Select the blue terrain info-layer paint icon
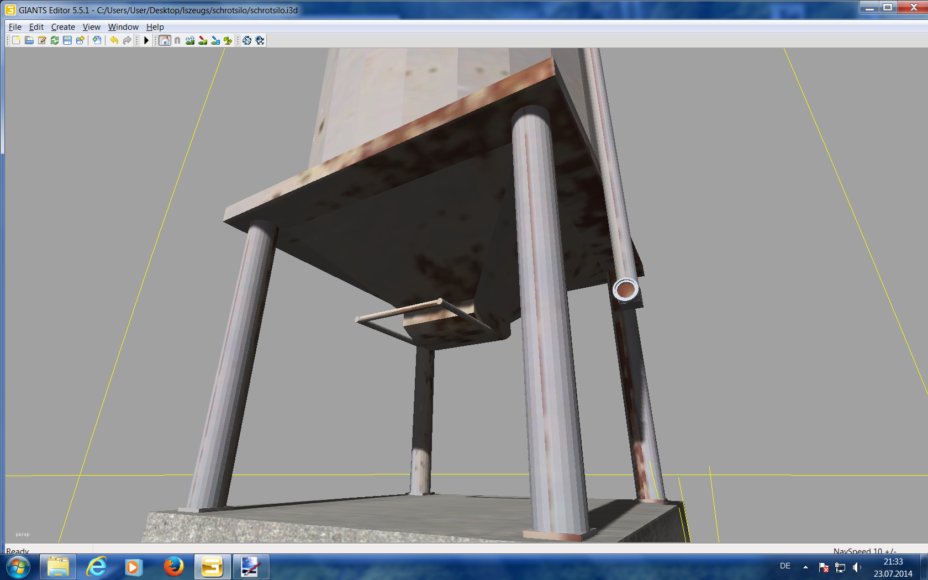 215,40
